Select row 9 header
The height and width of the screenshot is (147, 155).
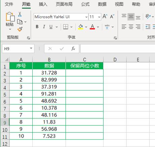tap(5, 122)
